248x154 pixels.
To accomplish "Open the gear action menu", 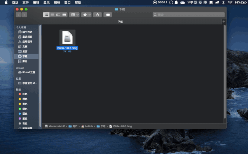I will pos(86,15).
